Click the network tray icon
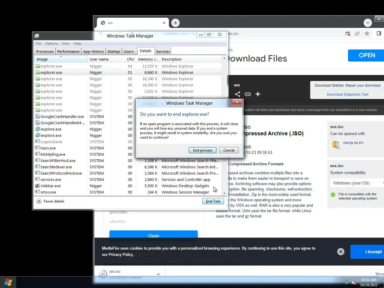This screenshot has height=288, width=384. pos(346,282)
